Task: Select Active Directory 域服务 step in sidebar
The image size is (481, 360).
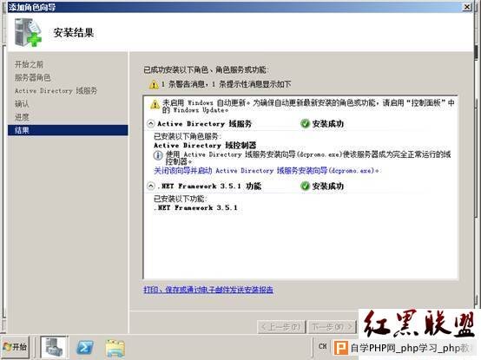Action: coord(56,91)
